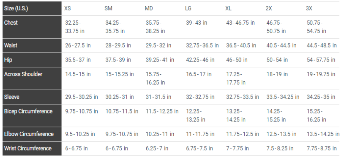Select the Bicep Circumference row label
344x156 pixels.
coord(28,111)
